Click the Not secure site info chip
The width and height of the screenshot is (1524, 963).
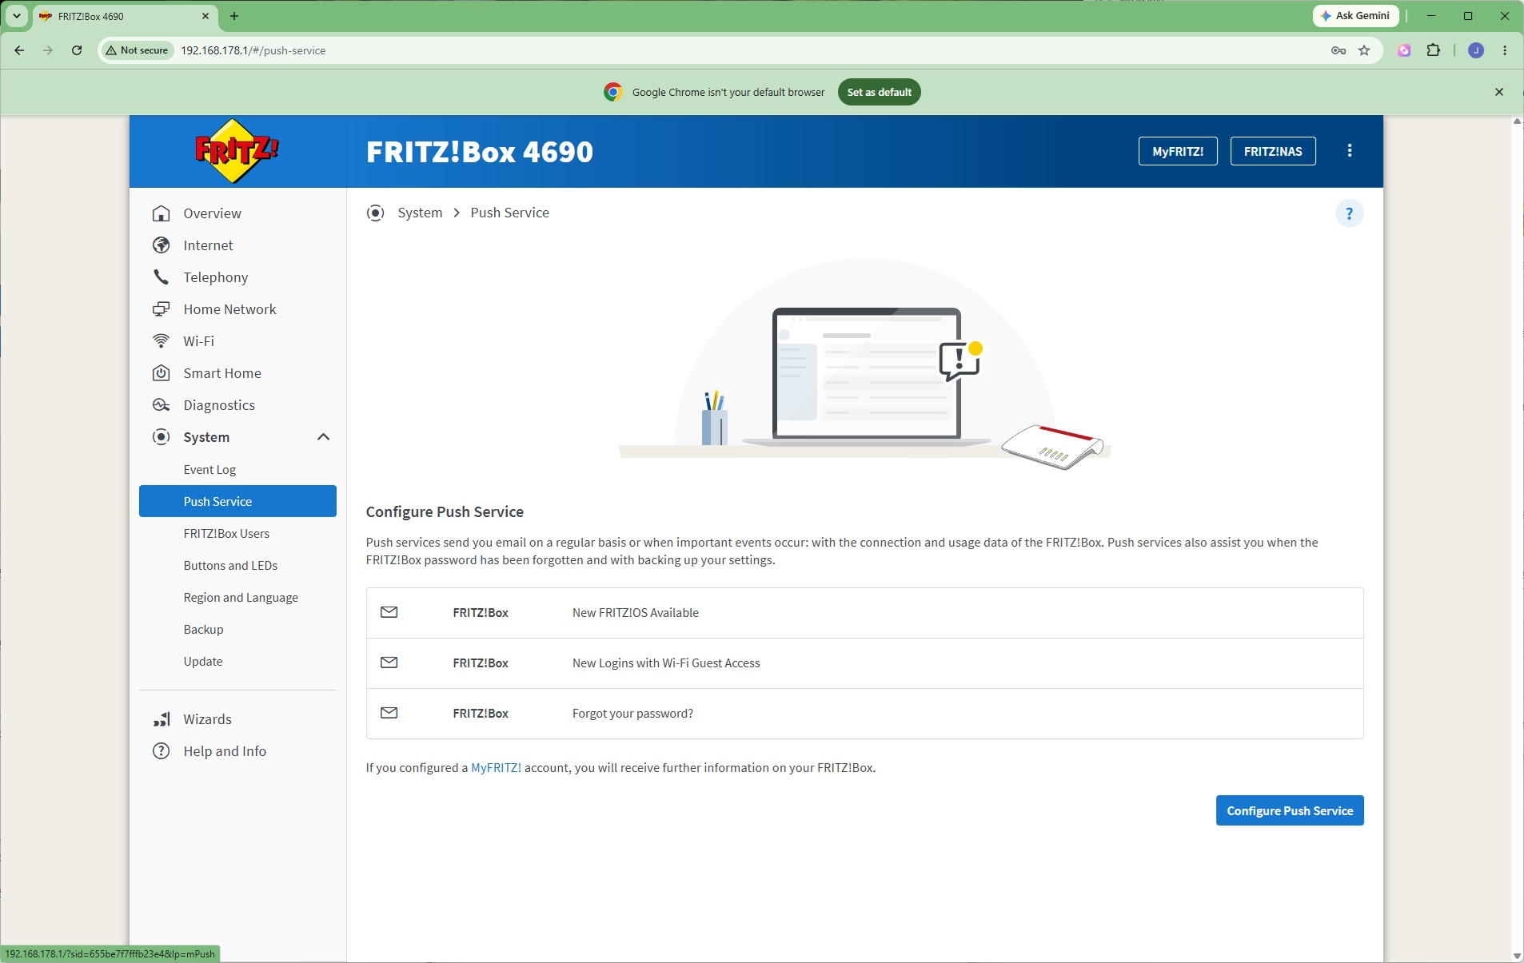[137, 50]
